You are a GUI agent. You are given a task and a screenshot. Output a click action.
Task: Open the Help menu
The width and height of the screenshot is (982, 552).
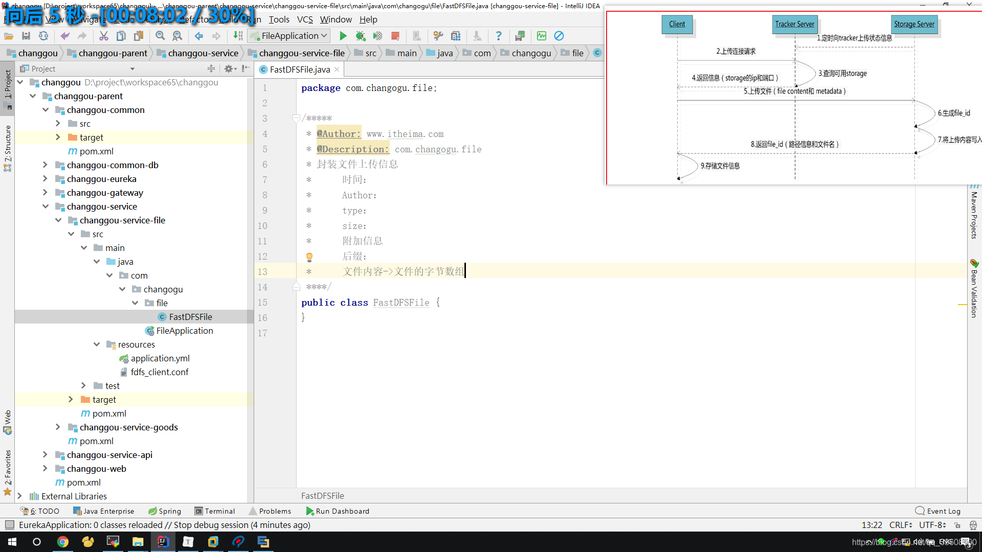(368, 19)
